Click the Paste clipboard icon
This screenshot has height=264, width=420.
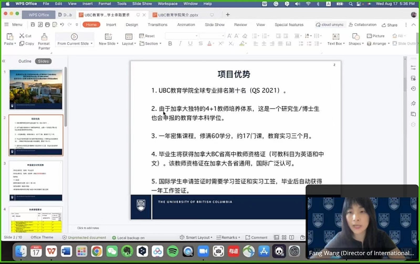coord(10,36)
